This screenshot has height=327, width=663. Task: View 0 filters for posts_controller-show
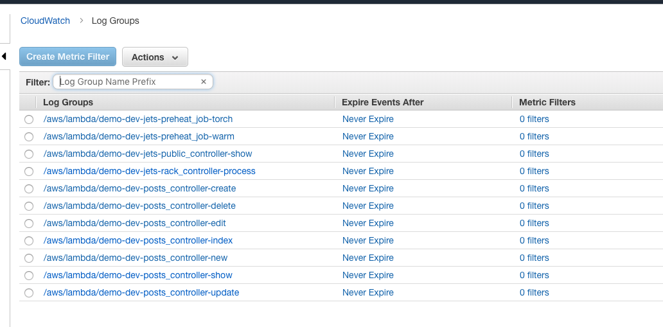[535, 275]
